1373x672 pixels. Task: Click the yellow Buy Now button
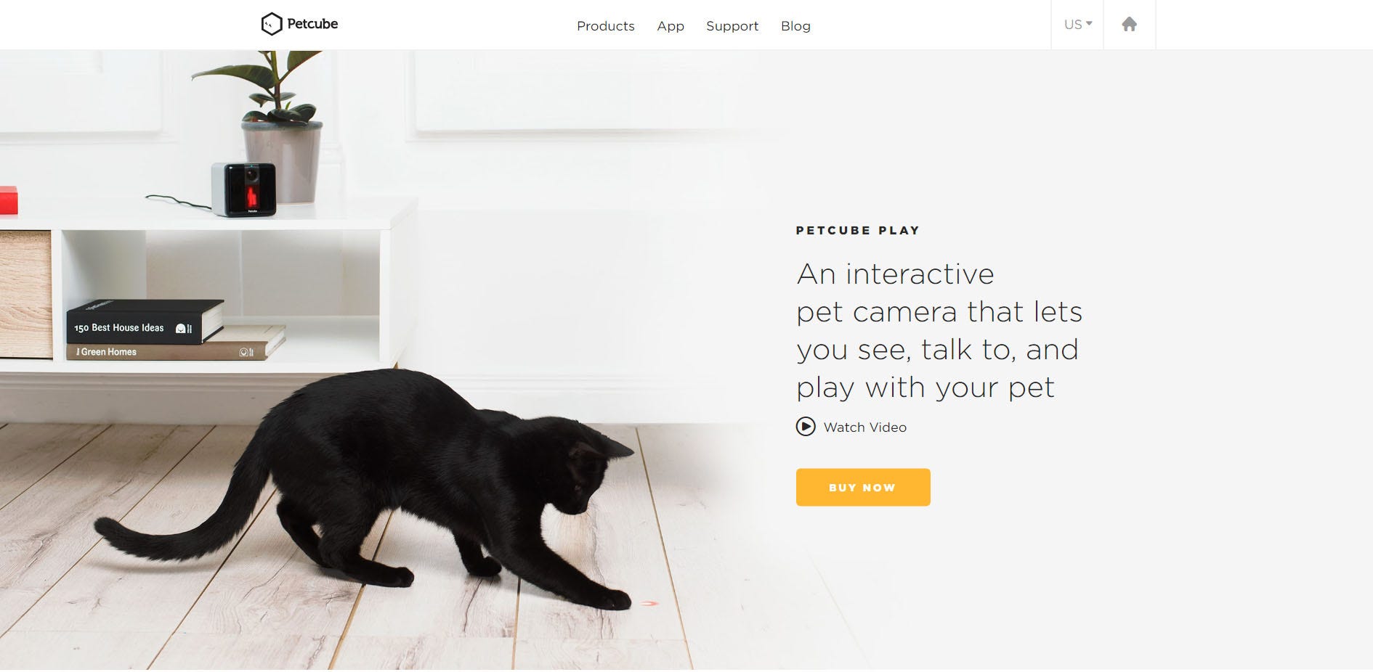tap(863, 487)
